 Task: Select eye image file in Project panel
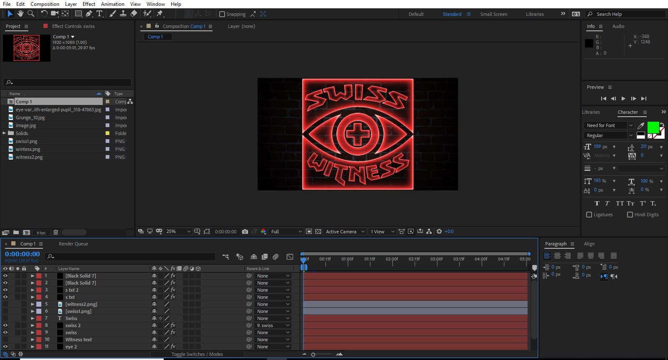58,110
